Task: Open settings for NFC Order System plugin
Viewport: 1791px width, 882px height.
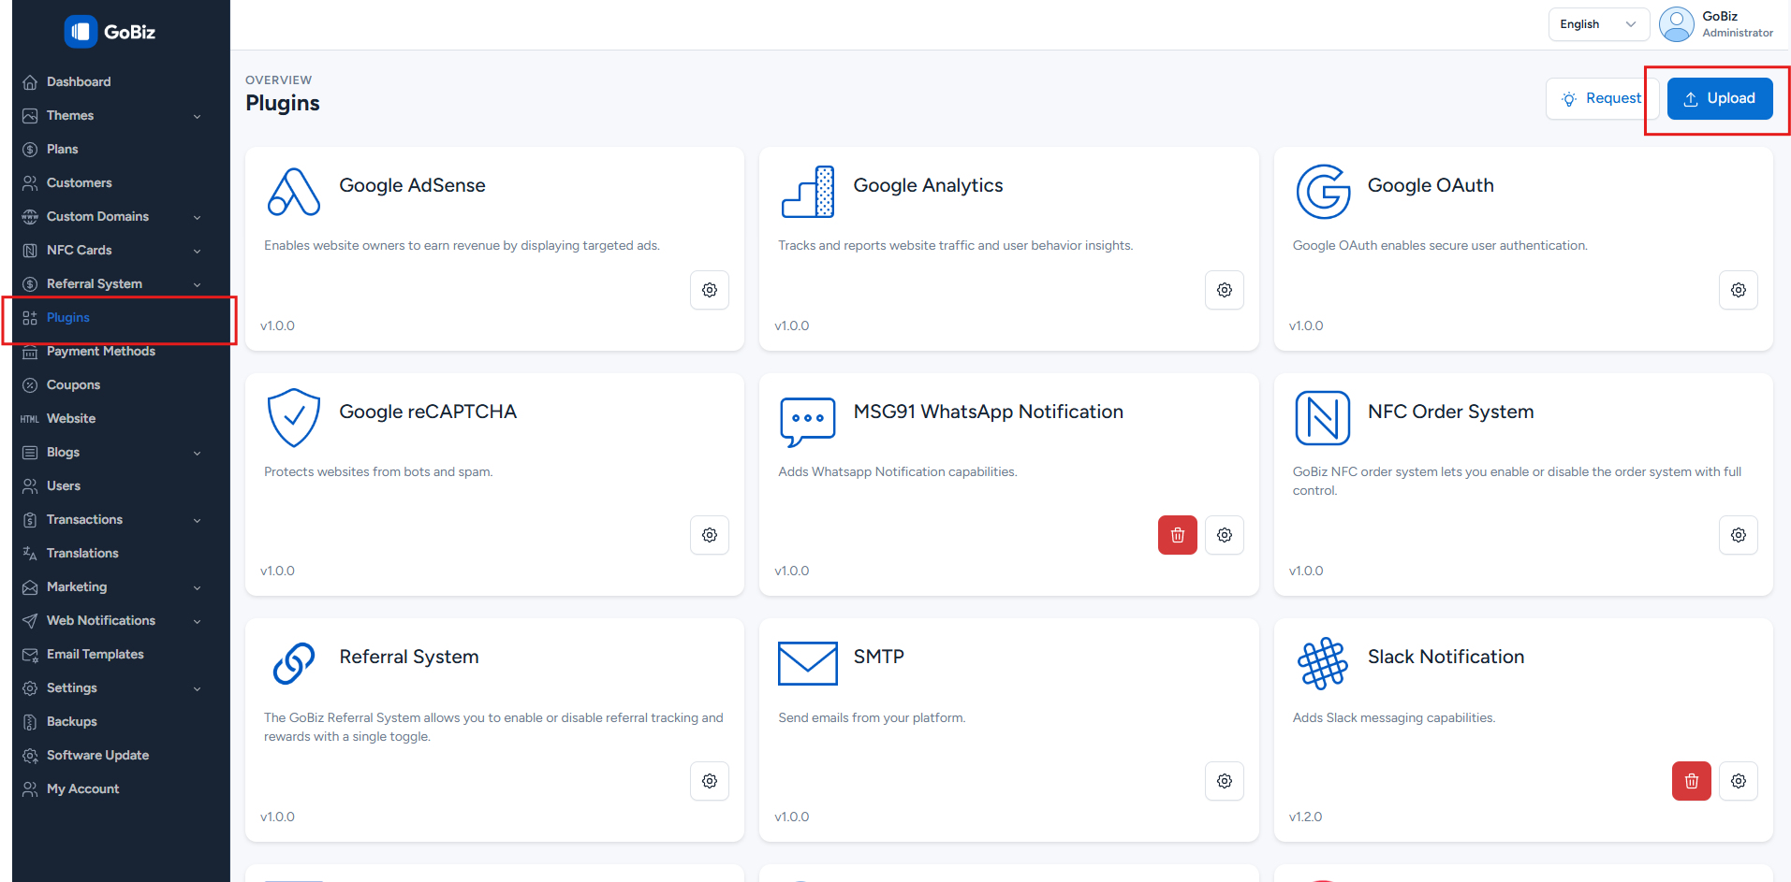Action: point(1739,535)
